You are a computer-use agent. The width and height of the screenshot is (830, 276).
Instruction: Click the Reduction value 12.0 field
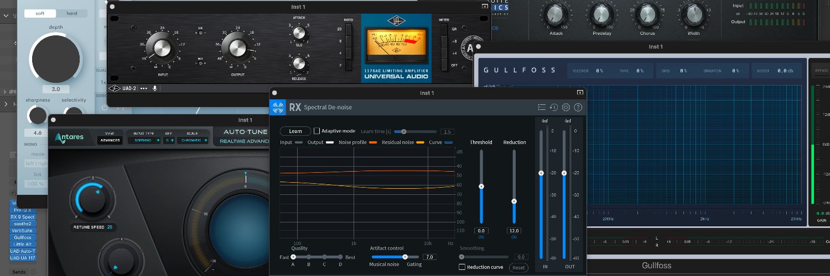tap(514, 230)
